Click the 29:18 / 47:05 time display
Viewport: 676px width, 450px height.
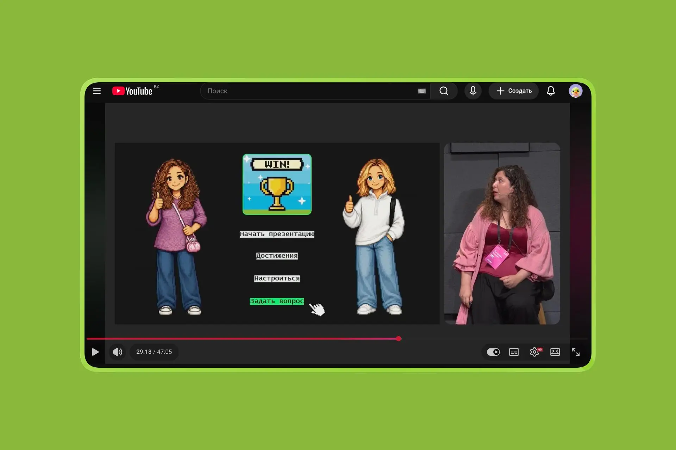tap(154, 352)
